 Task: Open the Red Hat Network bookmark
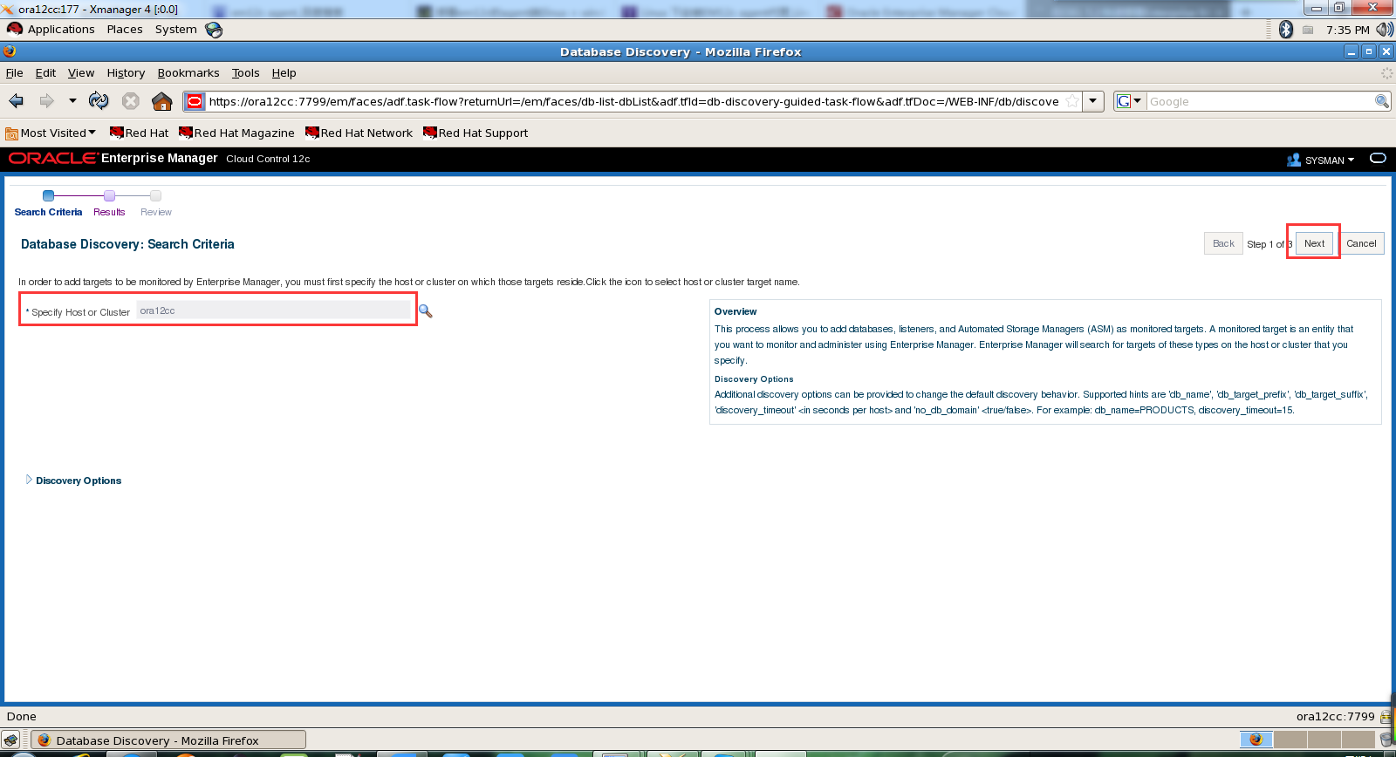click(x=359, y=133)
